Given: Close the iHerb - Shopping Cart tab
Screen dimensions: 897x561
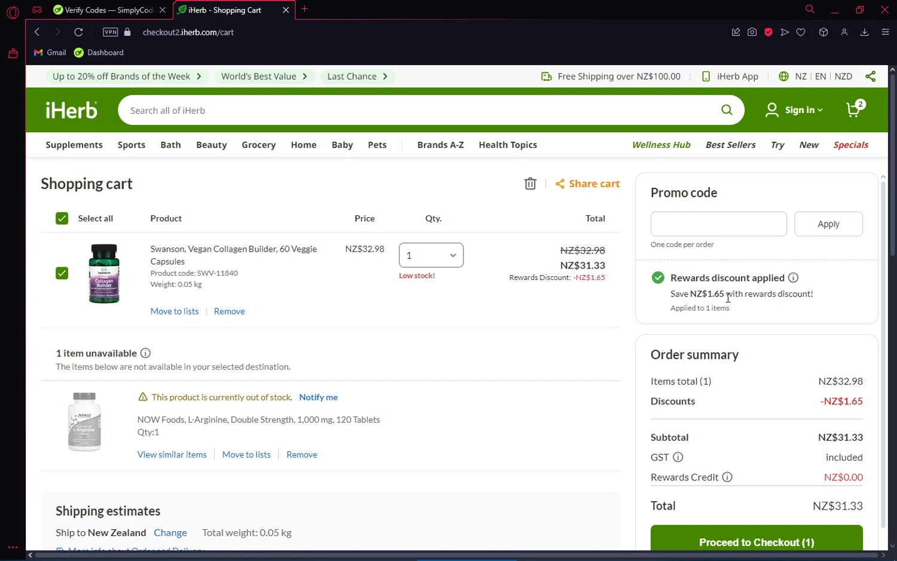Looking at the screenshot, I should pos(286,10).
